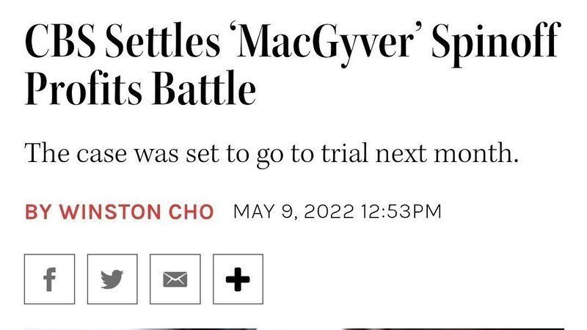
Task: Share article via Twitter bird icon
Action: (x=112, y=279)
